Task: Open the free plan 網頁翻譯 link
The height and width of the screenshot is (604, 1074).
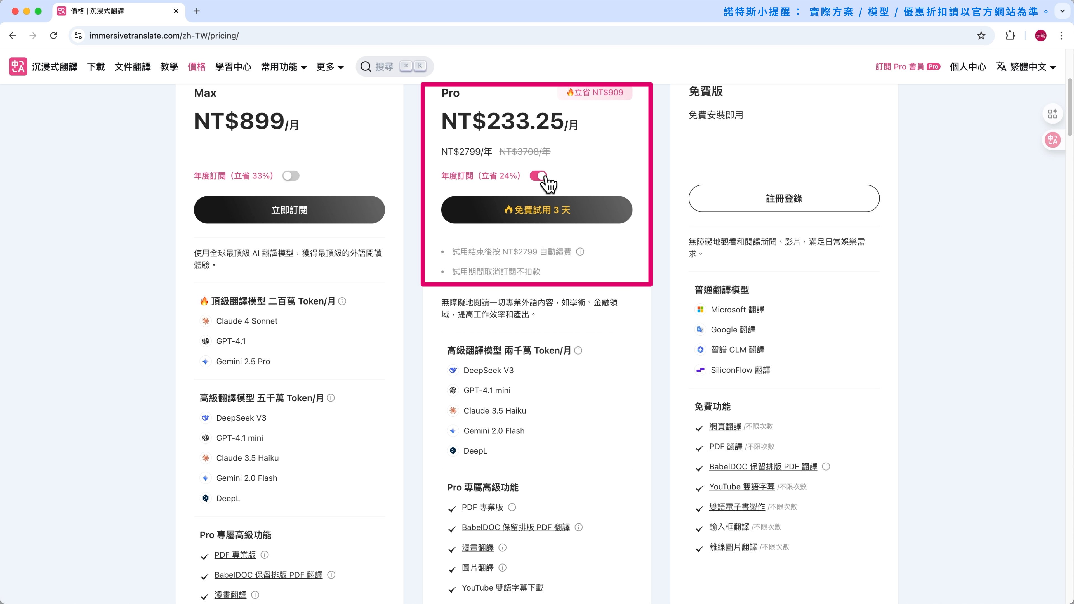Action: tap(725, 426)
